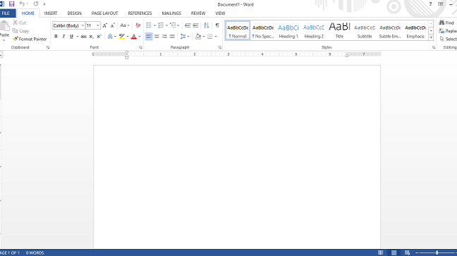Click inside the blank document page
The image size is (457, 256).
237,157
